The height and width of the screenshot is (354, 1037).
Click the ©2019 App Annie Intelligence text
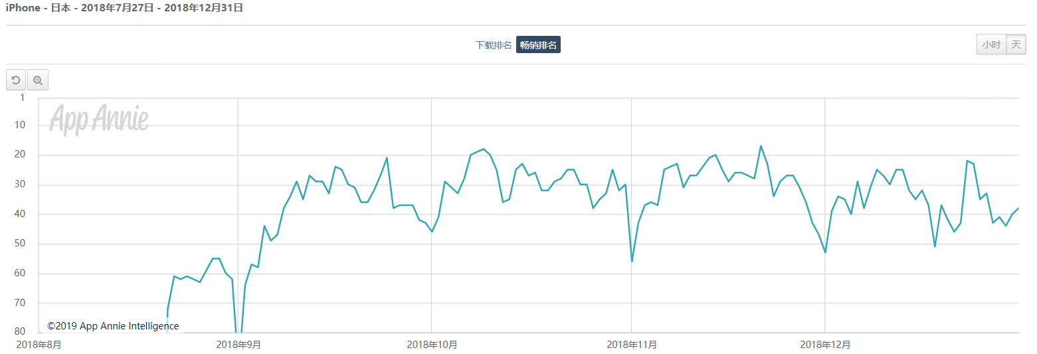(113, 326)
